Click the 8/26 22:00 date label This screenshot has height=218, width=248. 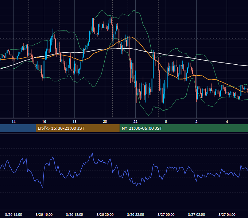[135, 214]
